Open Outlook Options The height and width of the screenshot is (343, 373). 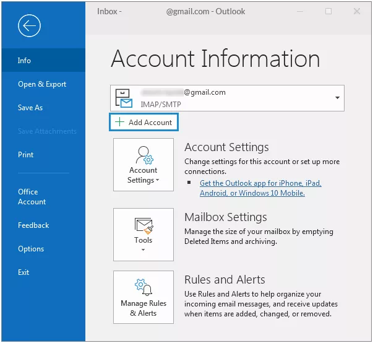(x=31, y=249)
